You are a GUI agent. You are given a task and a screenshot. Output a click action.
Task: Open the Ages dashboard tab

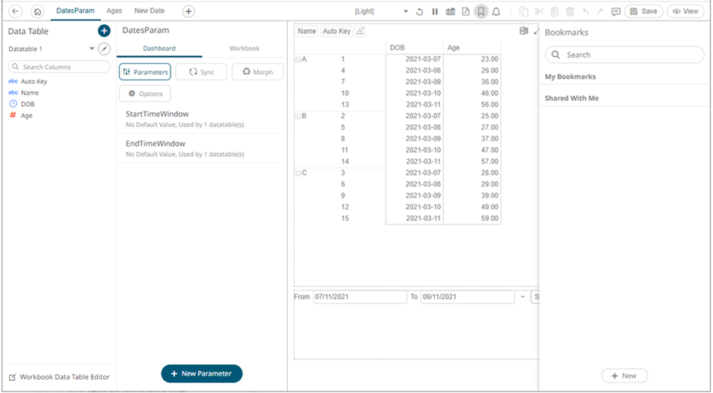(x=114, y=11)
